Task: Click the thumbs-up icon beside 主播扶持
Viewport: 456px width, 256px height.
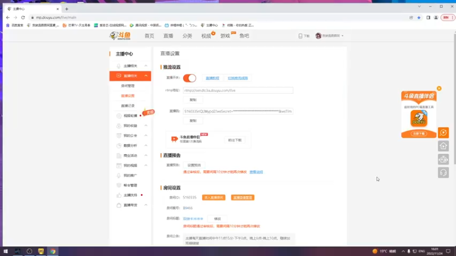Action: (x=119, y=195)
